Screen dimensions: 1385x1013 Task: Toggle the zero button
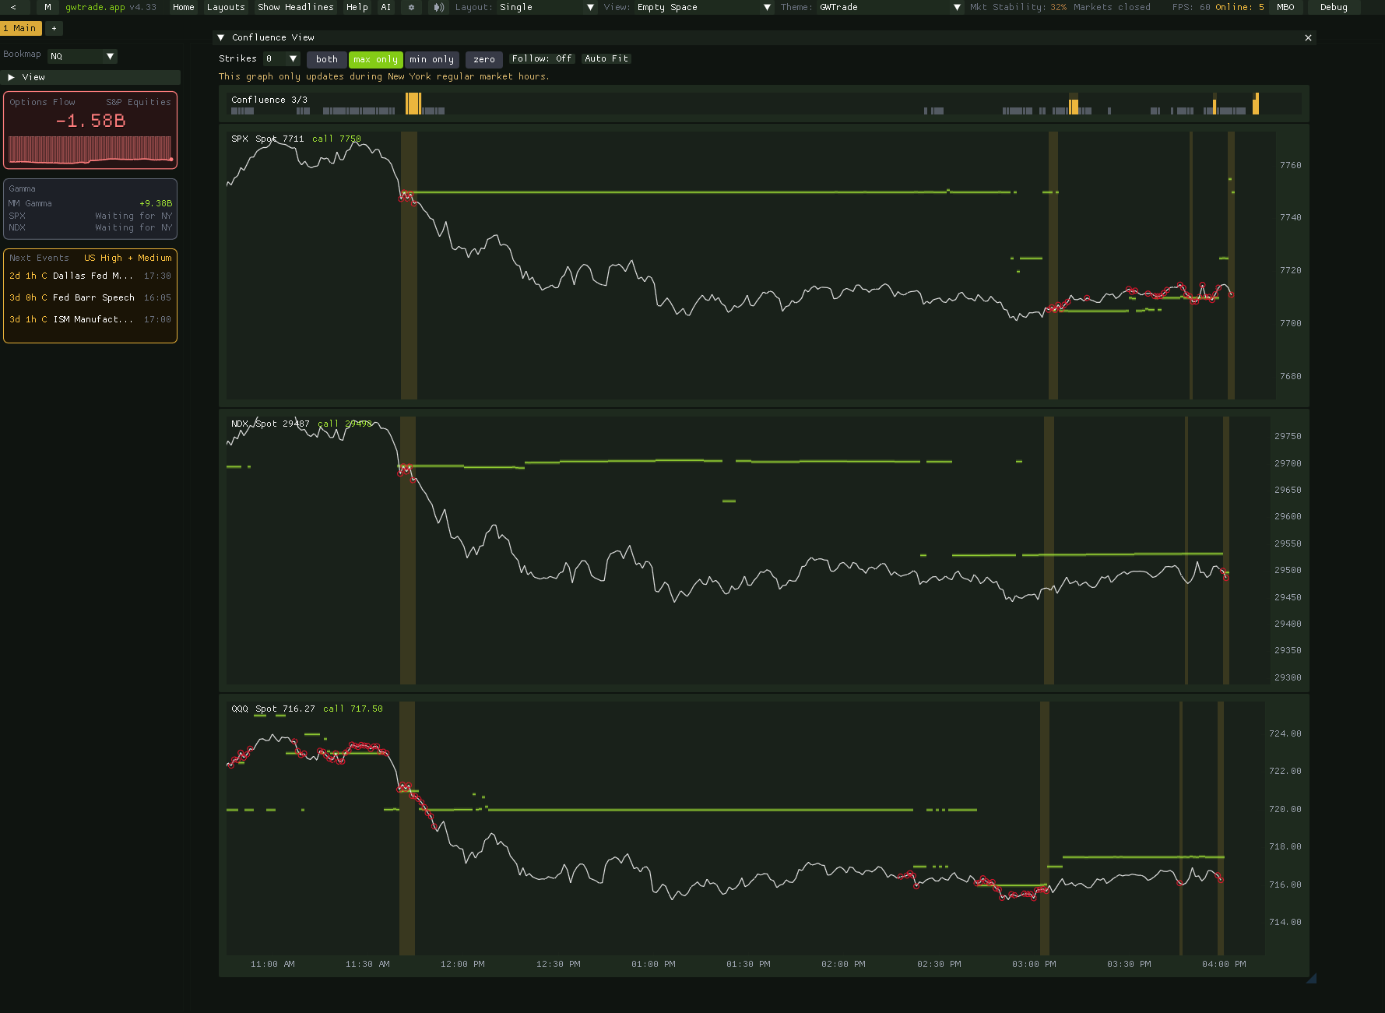(484, 59)
